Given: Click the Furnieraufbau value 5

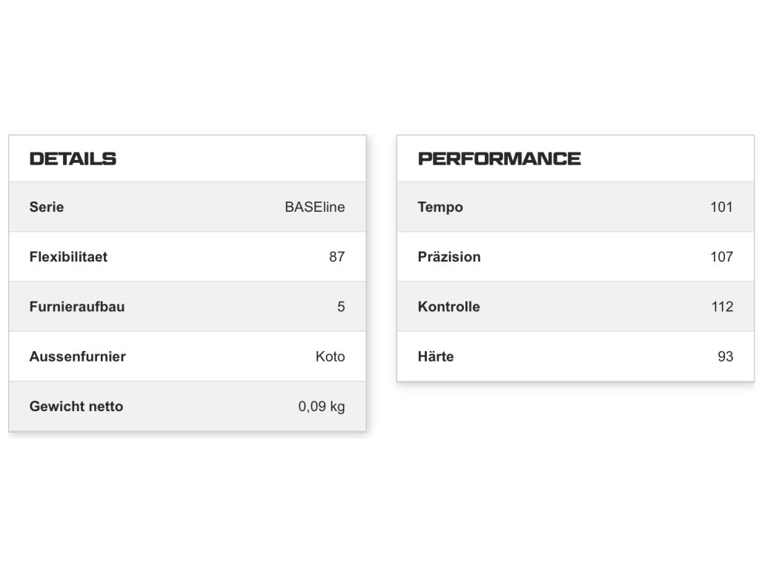Looking at the screenshot, I should [x=341, y=307].
